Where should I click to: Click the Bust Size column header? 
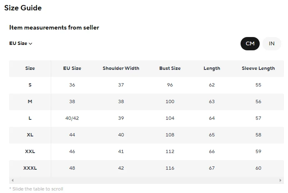170,68
